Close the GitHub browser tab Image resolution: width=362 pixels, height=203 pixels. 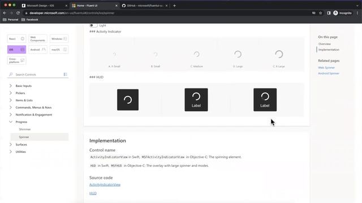point(166,6)
